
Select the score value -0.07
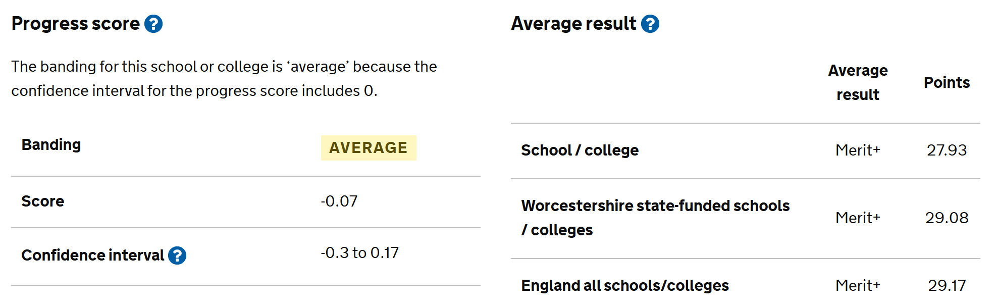[x=339, y=201]
